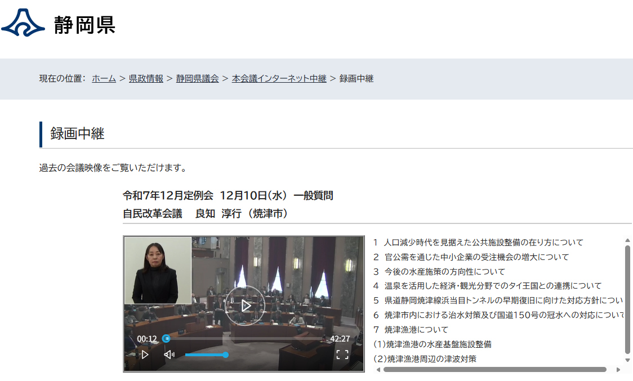This screenshot has width=633, height=381.
Task: Click the Shizuoka Prefecture logo icon
Action: (23, 23)
